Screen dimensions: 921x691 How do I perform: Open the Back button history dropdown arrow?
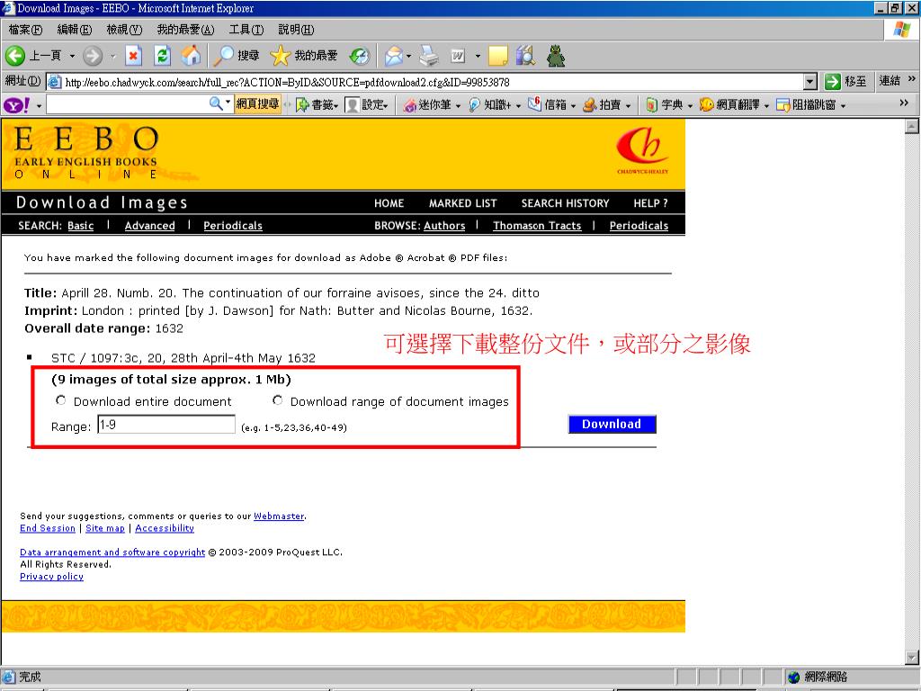click(72, 57)
